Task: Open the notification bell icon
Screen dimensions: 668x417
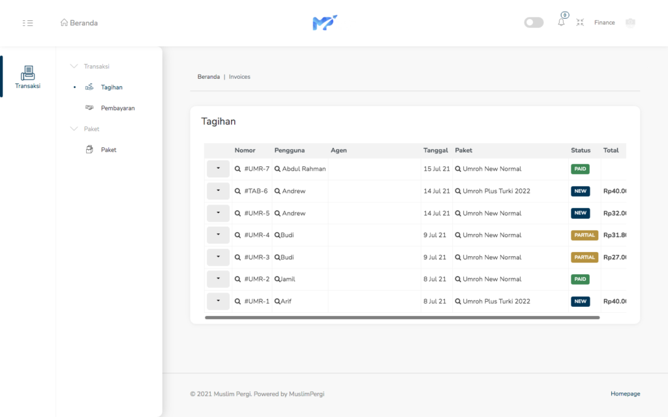Action: click(x=561, y=22)
